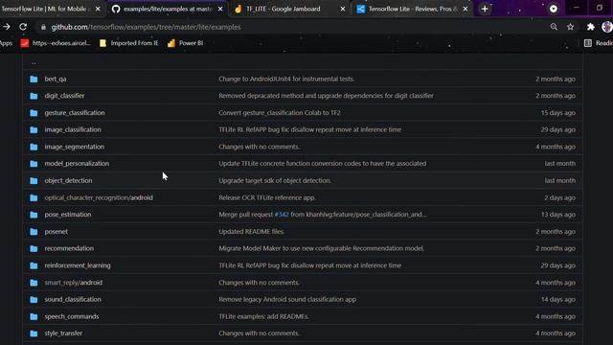613x345 pixels.
Task: Open the image_segmentation directory link
Action: click(75, 147)
